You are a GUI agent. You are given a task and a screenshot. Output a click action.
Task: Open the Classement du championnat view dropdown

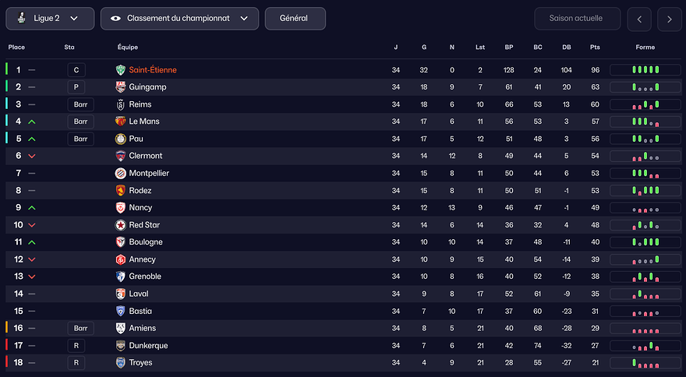179,18
